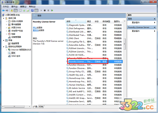
Task: Select the IIS Admin Service row
Action: tap(95, 88)
